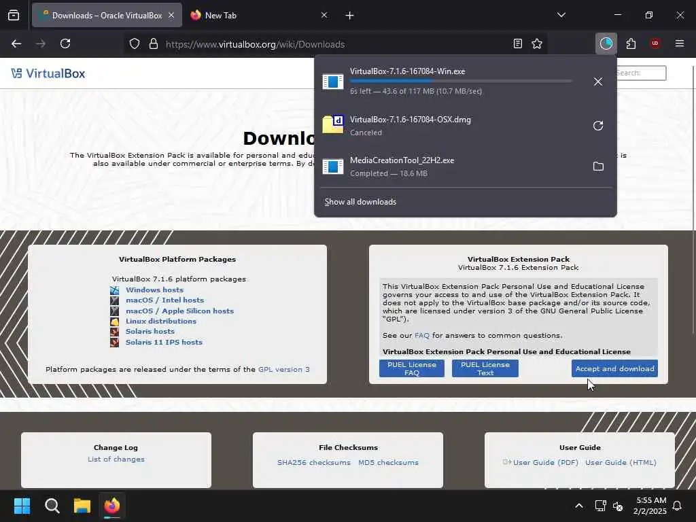696x522 pixels.
Task: Open Firefox View icon in tab bar
Action: click(x=14, y=15)
